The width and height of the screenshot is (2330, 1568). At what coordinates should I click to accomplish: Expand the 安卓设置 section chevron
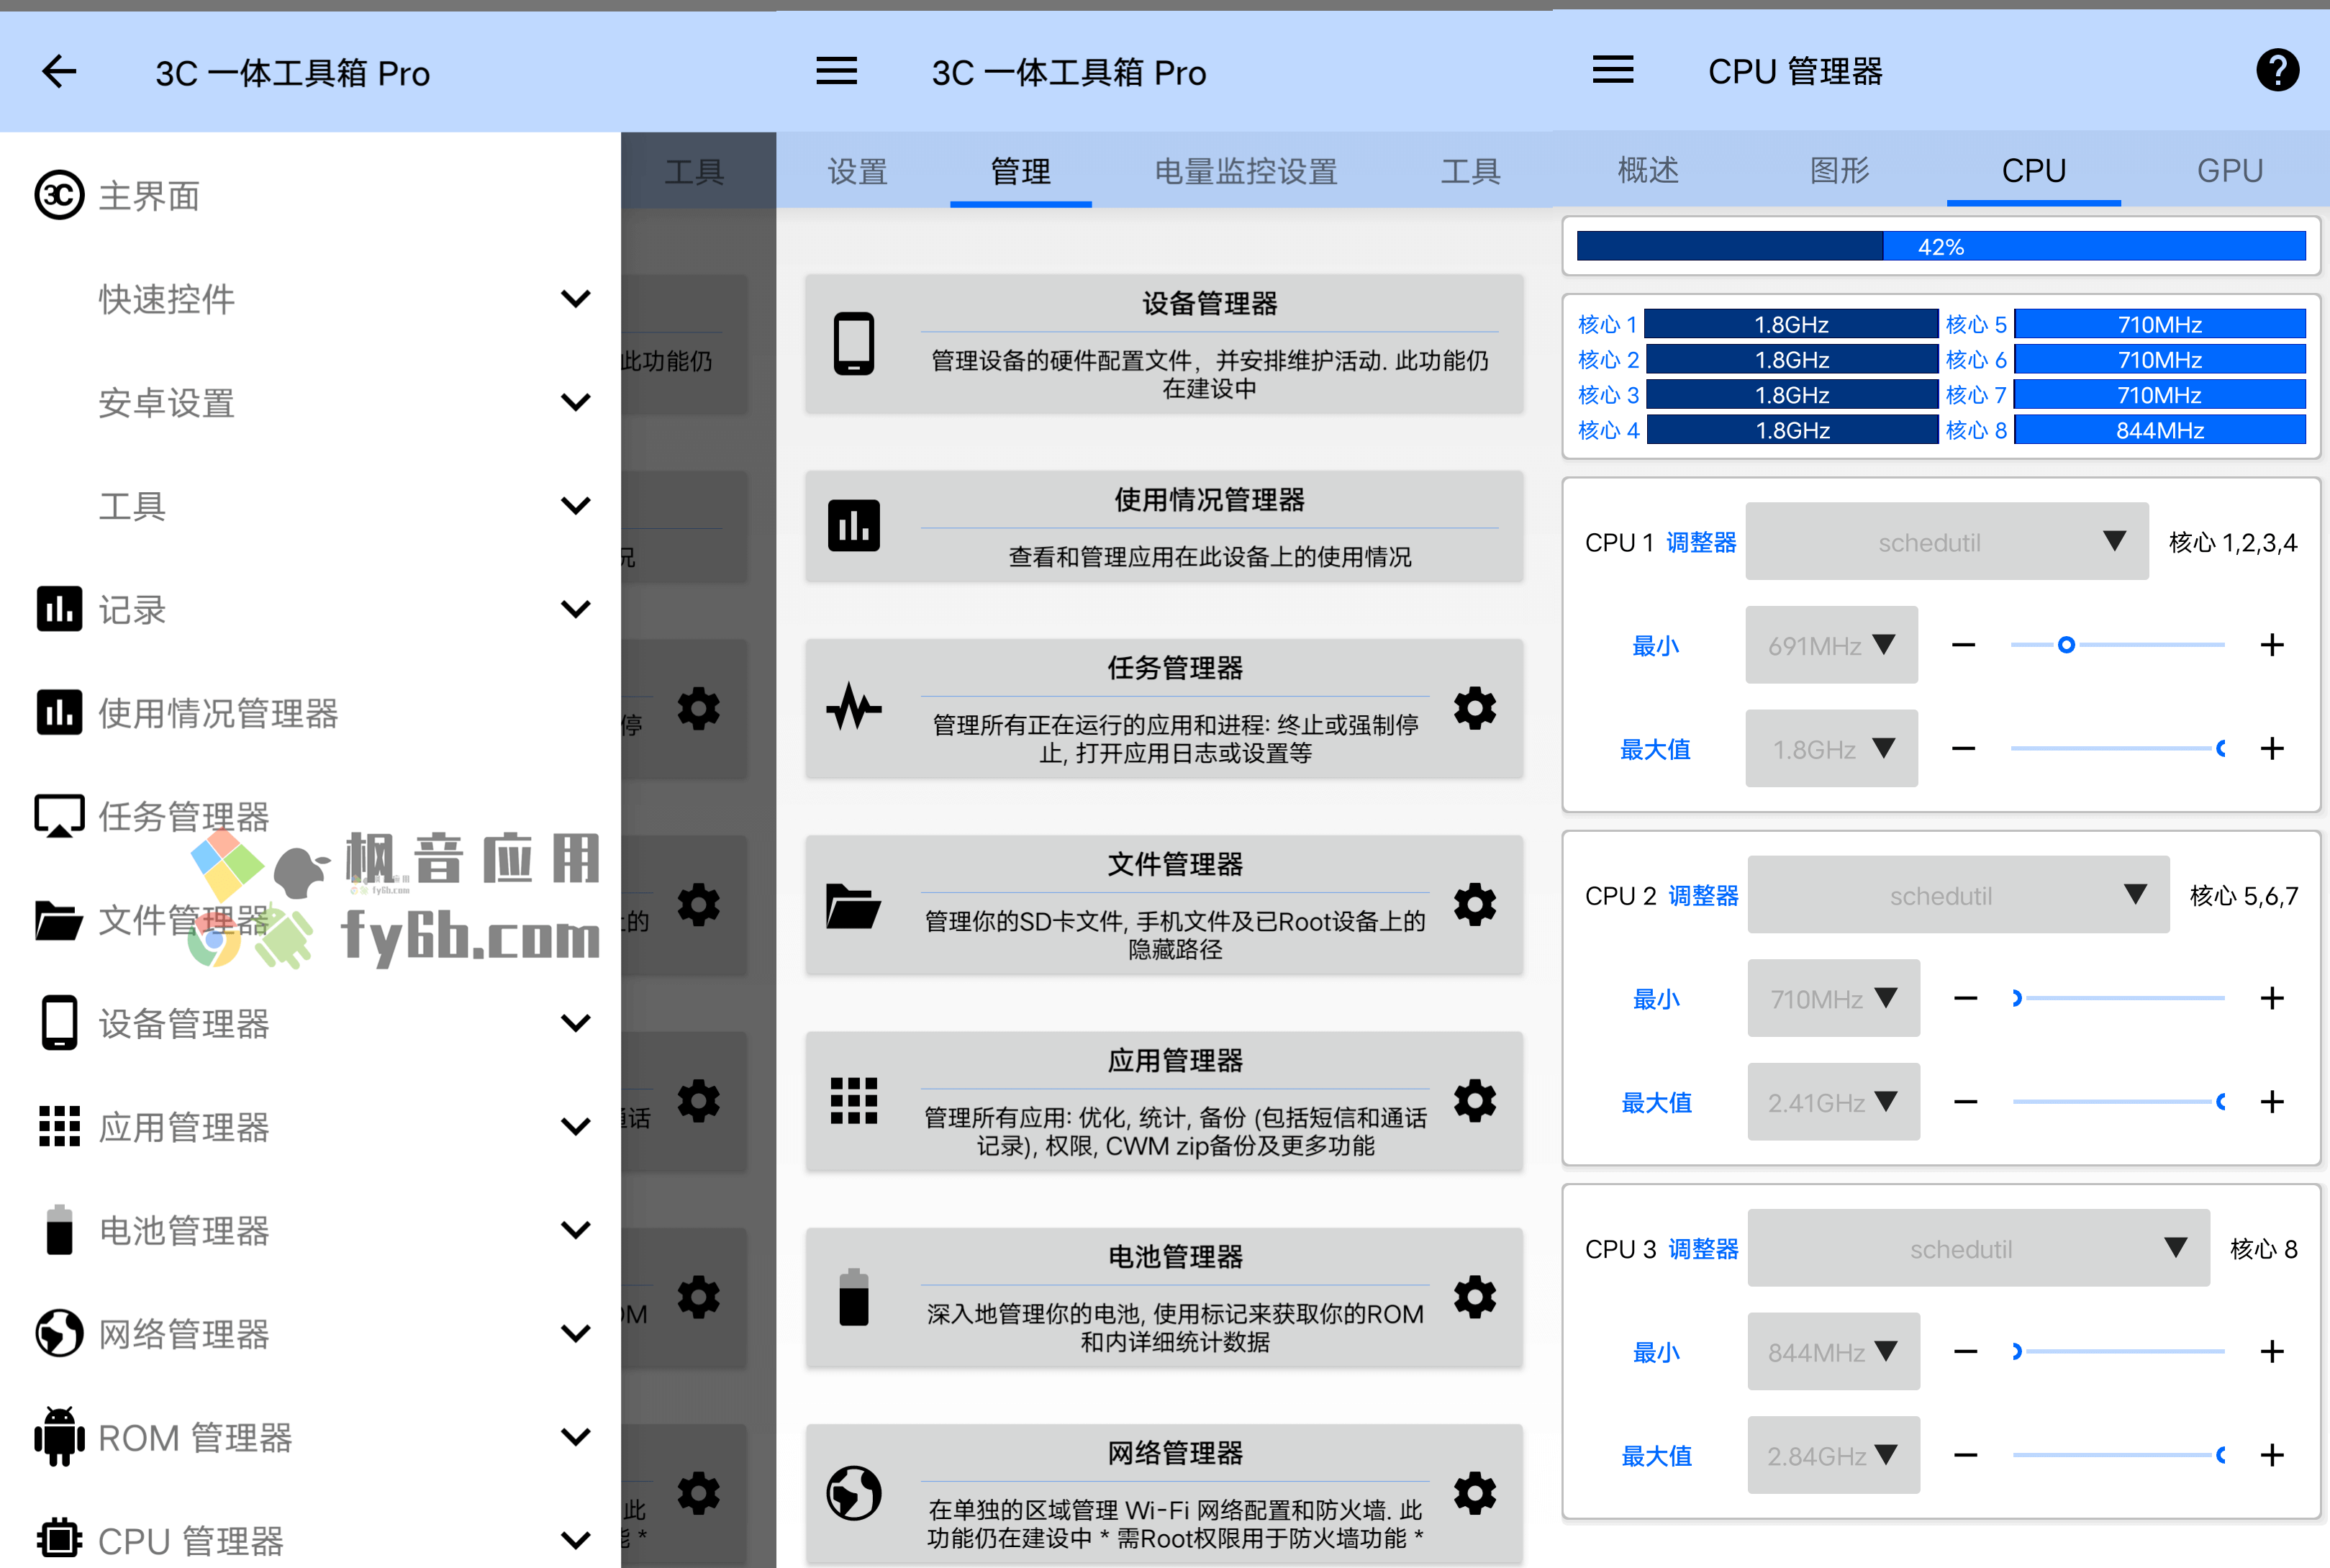pyautogui.click(x=575, y=402)
